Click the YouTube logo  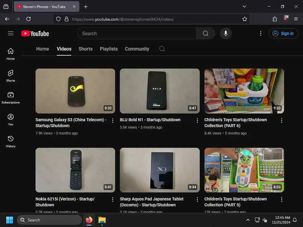pos(35,34)
